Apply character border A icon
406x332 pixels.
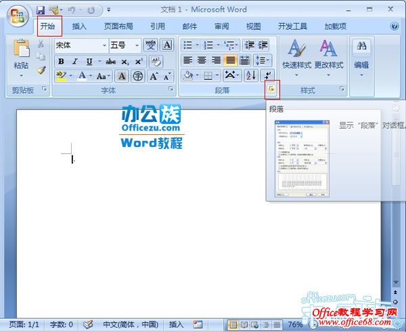coord(166,45)
